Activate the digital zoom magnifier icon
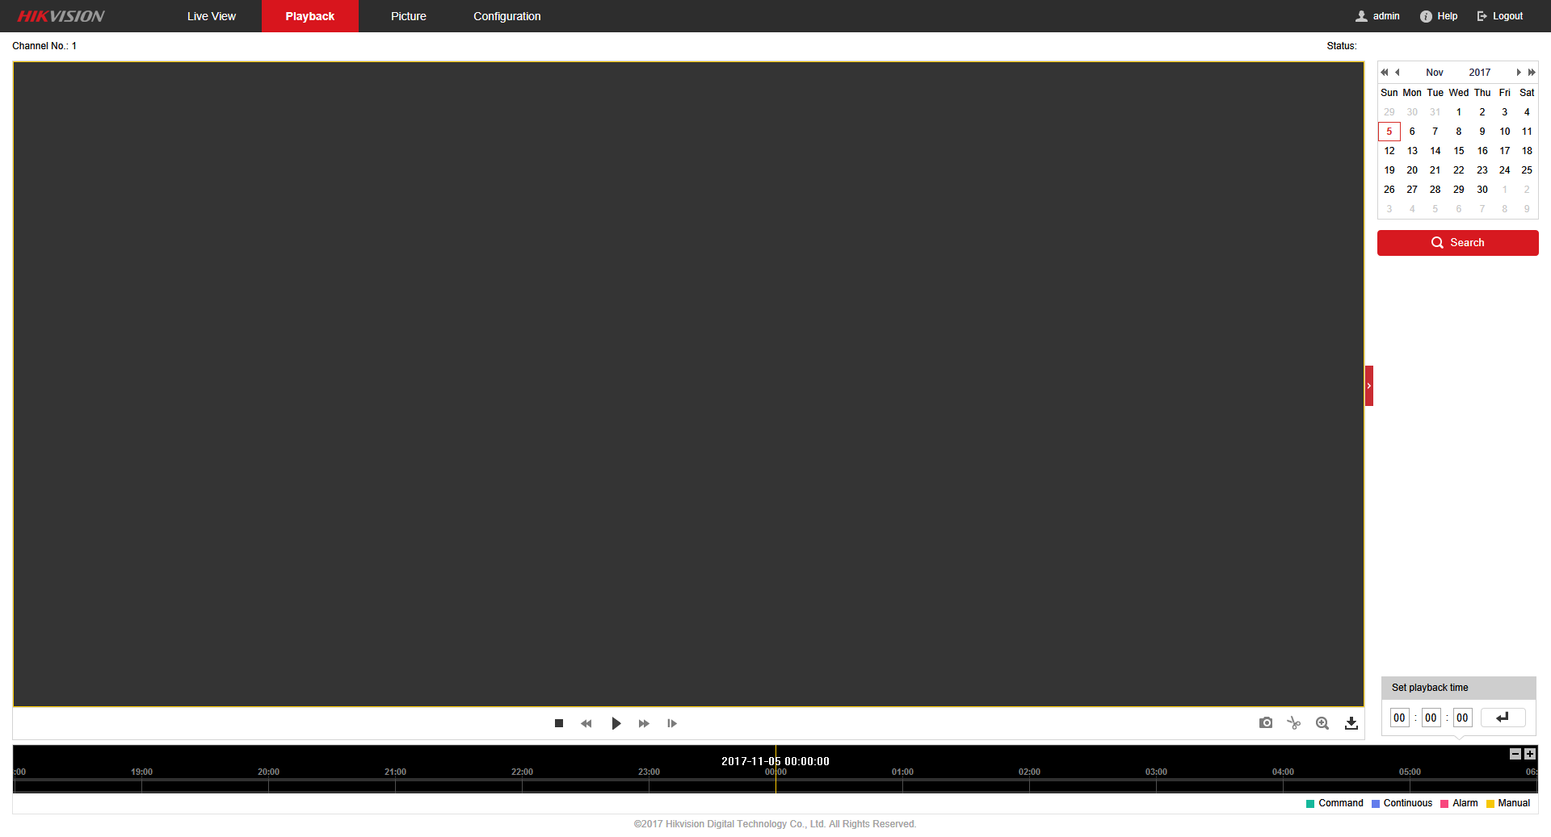 click(1322, 723)
